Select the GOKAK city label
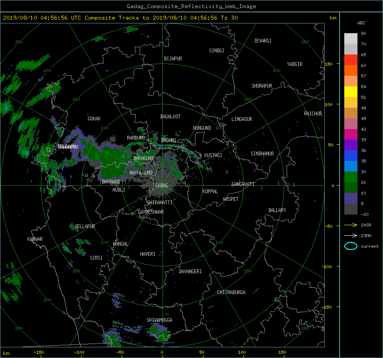Viewport: 383px width, 358px height. [94, 118]
